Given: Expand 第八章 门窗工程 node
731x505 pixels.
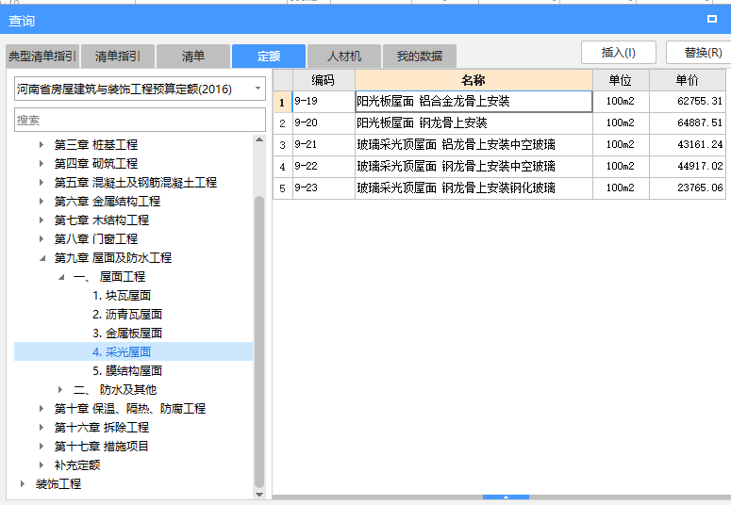Looking at the screenshot, I should click(41, 239).
